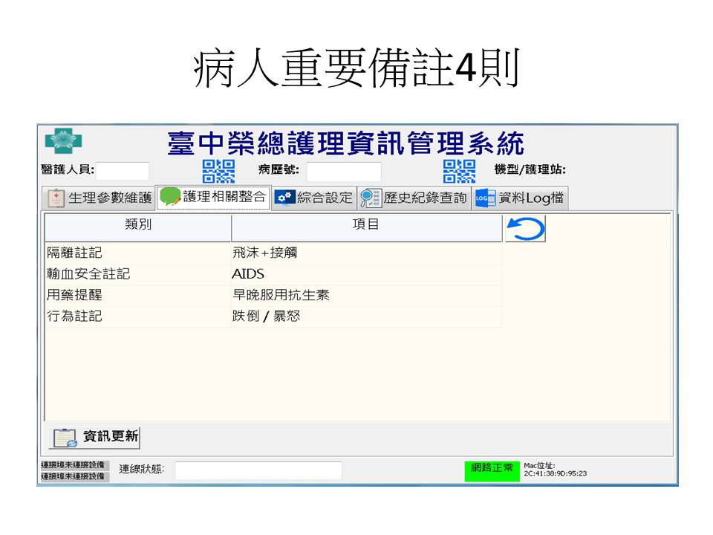This screenshot has height=535, width=713.
Task: Click the 資訊更新 button
Action: (94, 438)
